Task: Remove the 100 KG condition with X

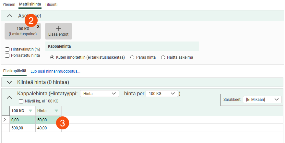Action: pos(38,26)
